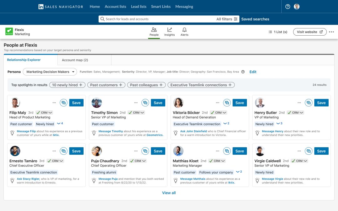Click message icon on Viktoria Böcker card
Viewport: 338px width, 211px height.
pos(227,103)
